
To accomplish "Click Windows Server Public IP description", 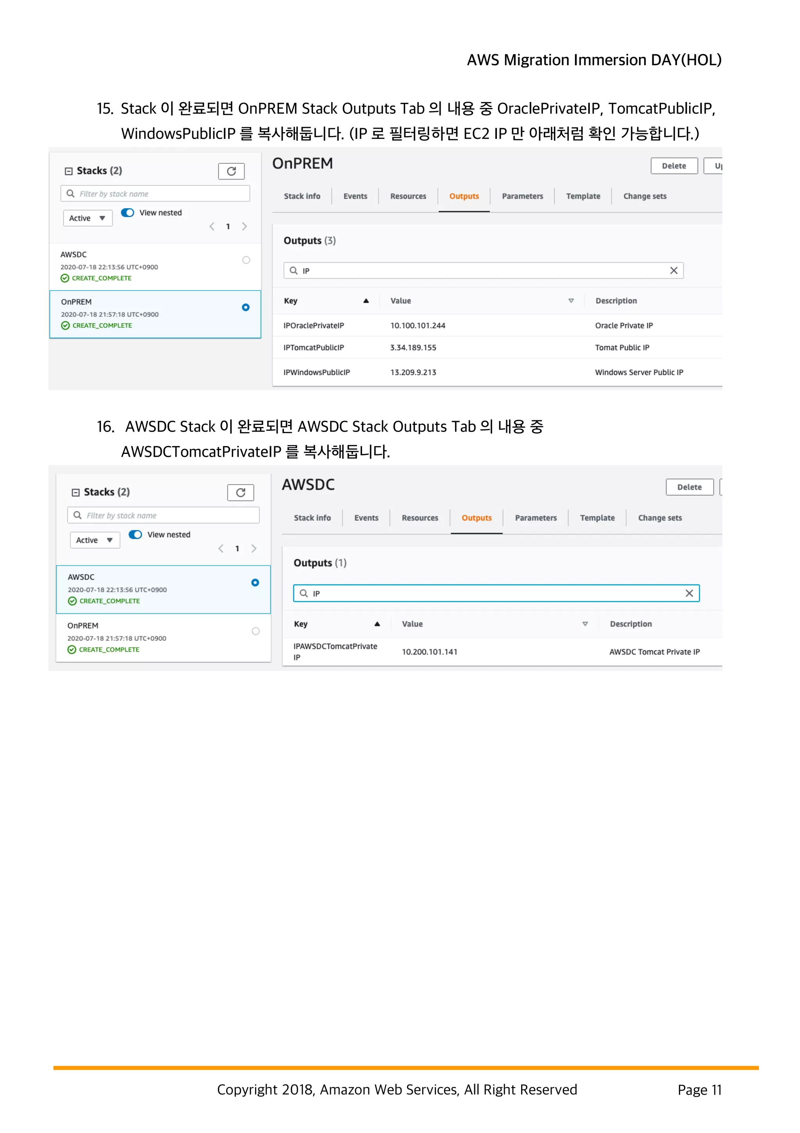I will tap(639, 373).
